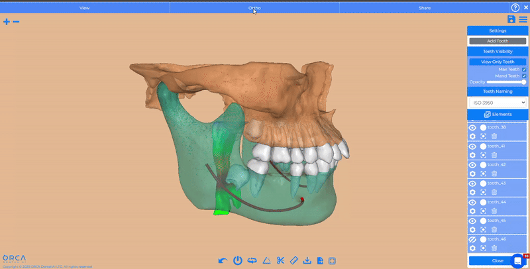Open the Ortho tab
The image size is (530, 269).
(254, 8)
